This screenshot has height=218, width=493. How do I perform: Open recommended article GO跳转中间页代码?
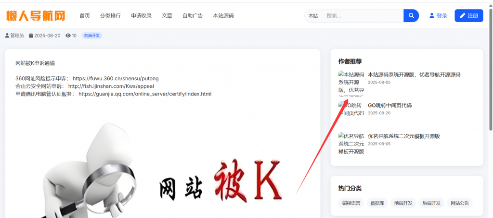pyautogui.click(x=389, y=105)
